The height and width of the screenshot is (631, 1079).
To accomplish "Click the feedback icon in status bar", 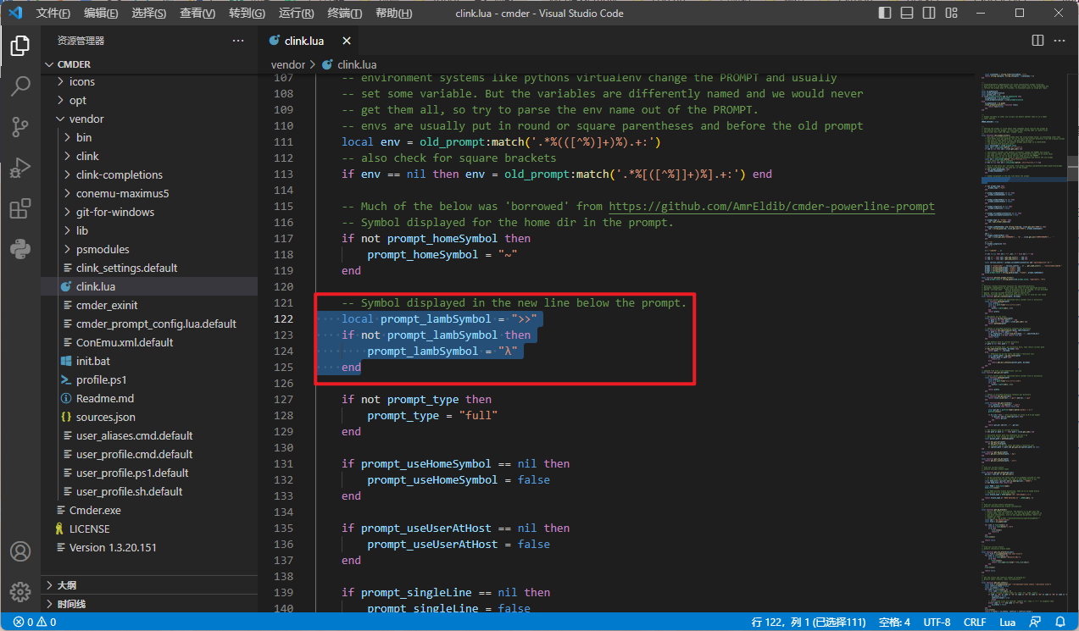I will [x=1034, y=622].
